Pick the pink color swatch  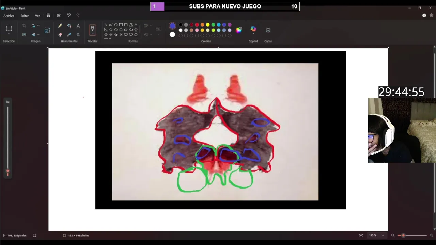pyautogui.click(x=197, y=30)
